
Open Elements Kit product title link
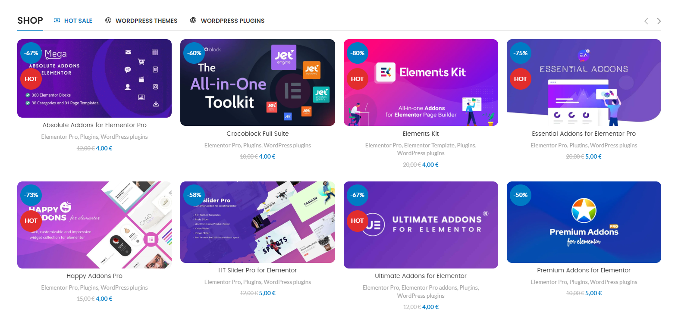pyautogui.click(x=421, y=134)
